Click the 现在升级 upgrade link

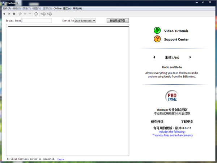point(157,122)
